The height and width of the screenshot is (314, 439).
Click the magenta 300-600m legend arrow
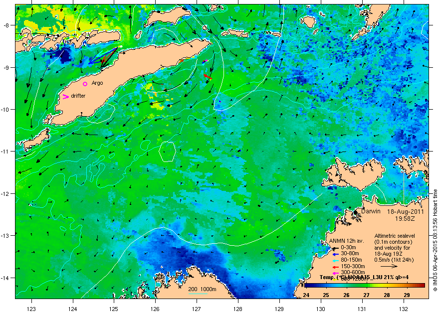coord(336,273)
